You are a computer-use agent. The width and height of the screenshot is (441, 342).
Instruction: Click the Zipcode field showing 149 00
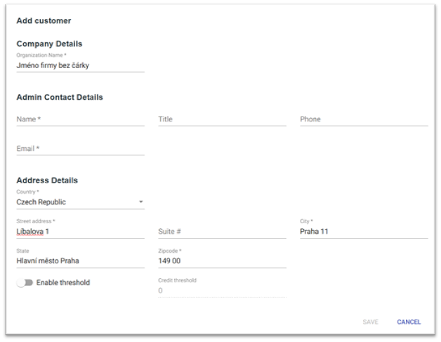(222, 261)
